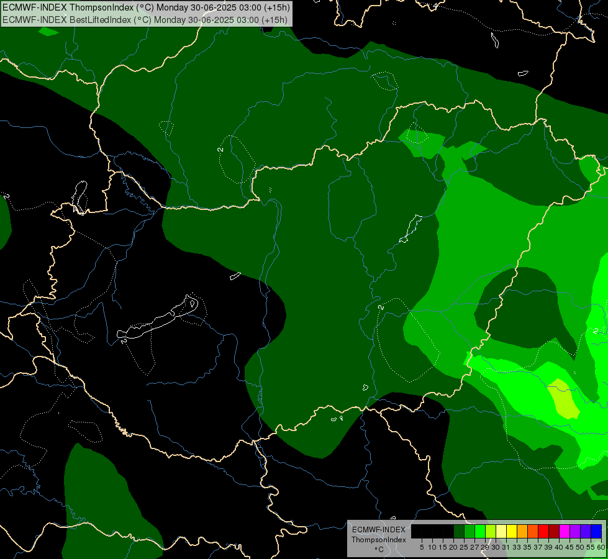Select the bright red 37–39 legend swatch
This screenshot has width=608, height=559.
click(543, 531)
